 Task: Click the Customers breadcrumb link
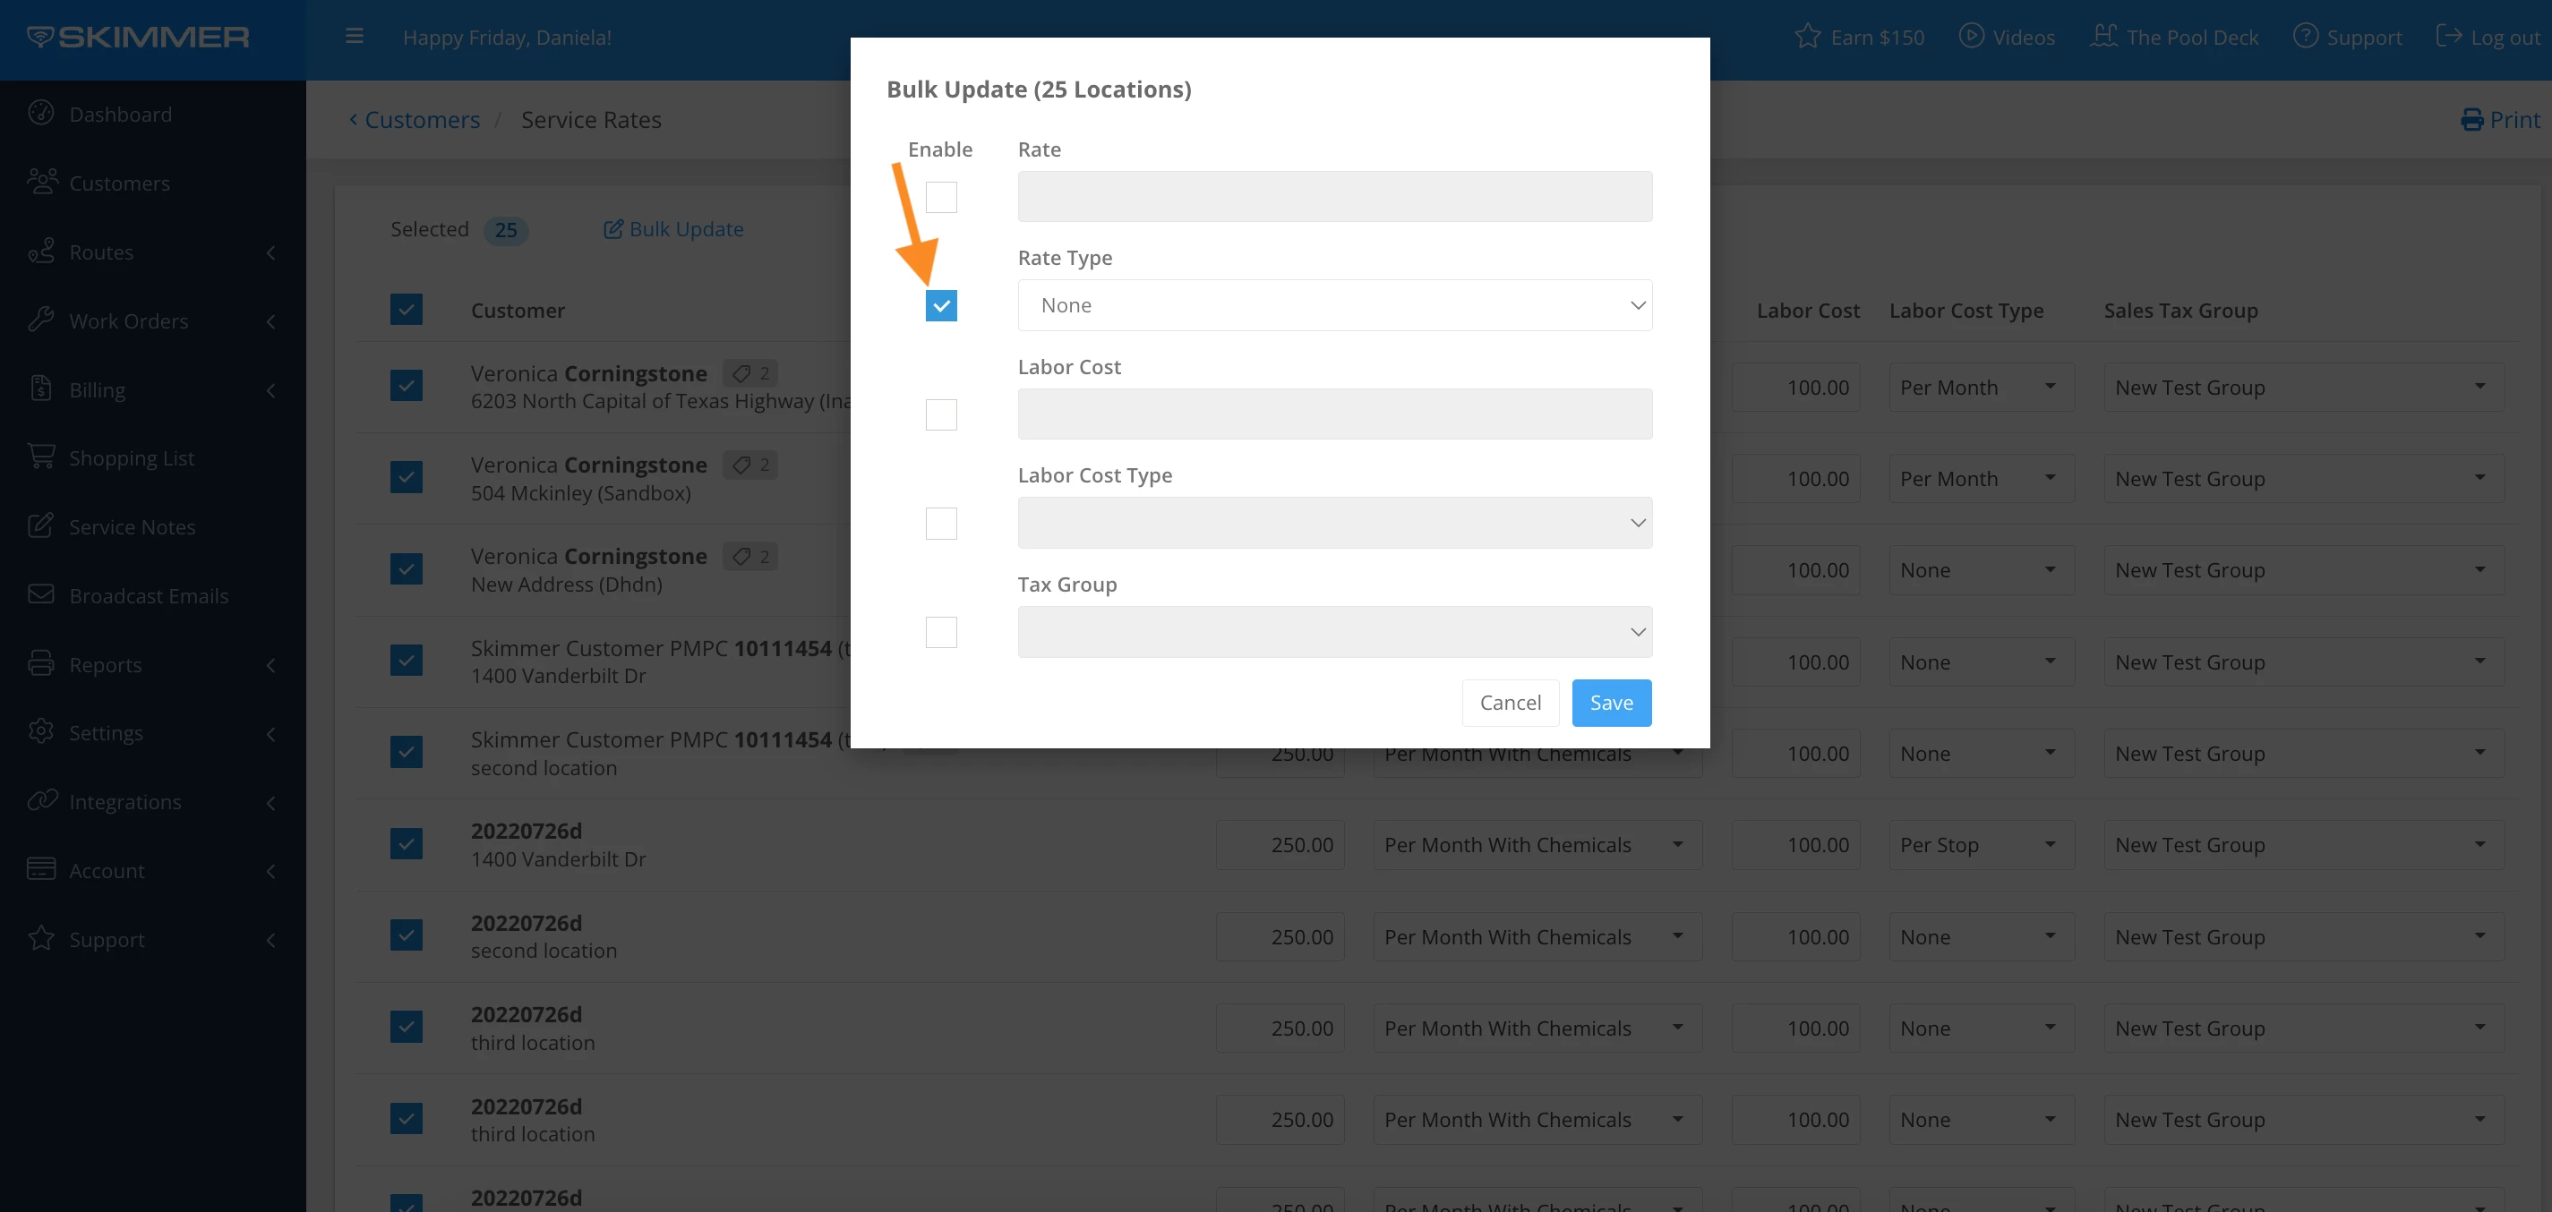421,120
